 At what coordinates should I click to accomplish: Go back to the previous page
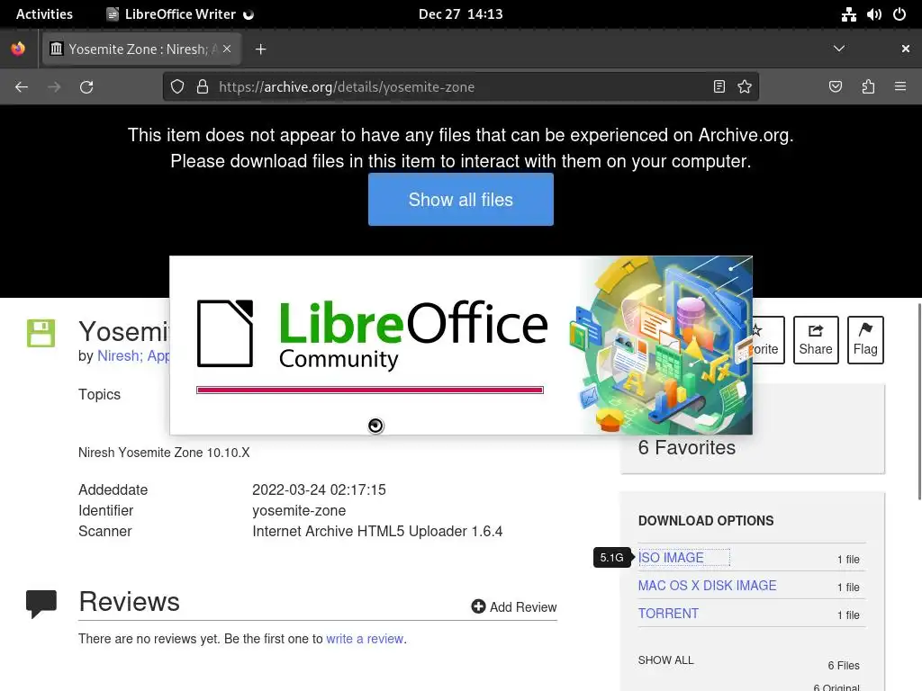[22, 87]
